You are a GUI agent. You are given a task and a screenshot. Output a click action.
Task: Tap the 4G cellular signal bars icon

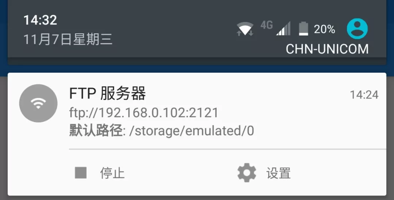tap(283, 28)
